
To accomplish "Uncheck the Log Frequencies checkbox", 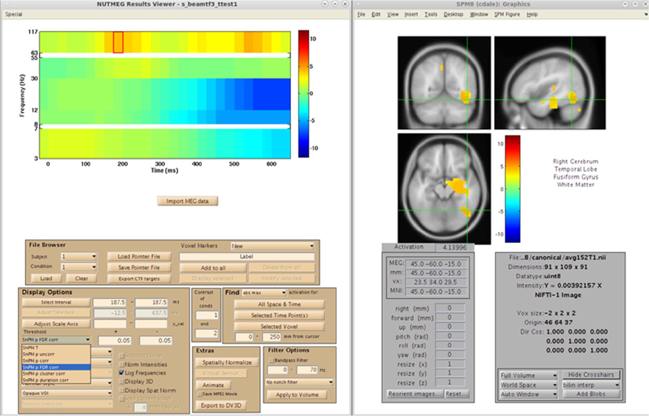I will [121, 373].
